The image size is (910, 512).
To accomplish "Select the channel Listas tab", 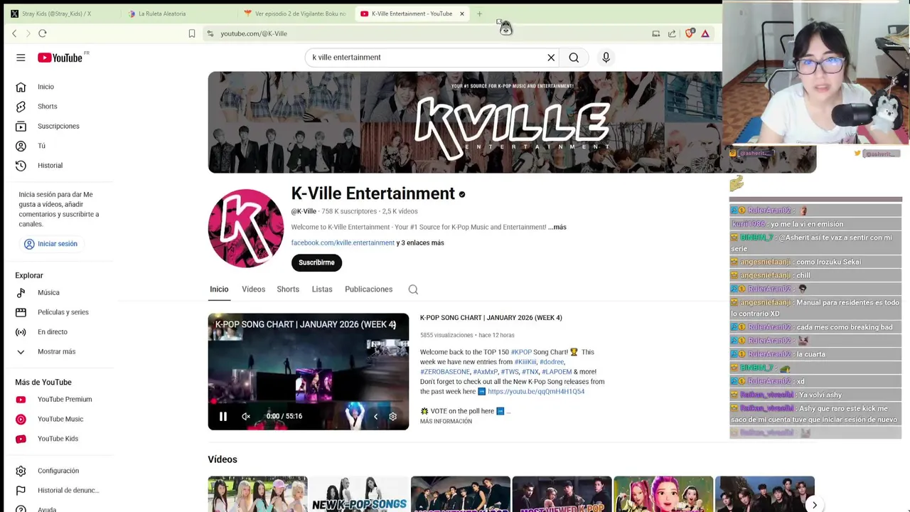I will click(322, 289).
